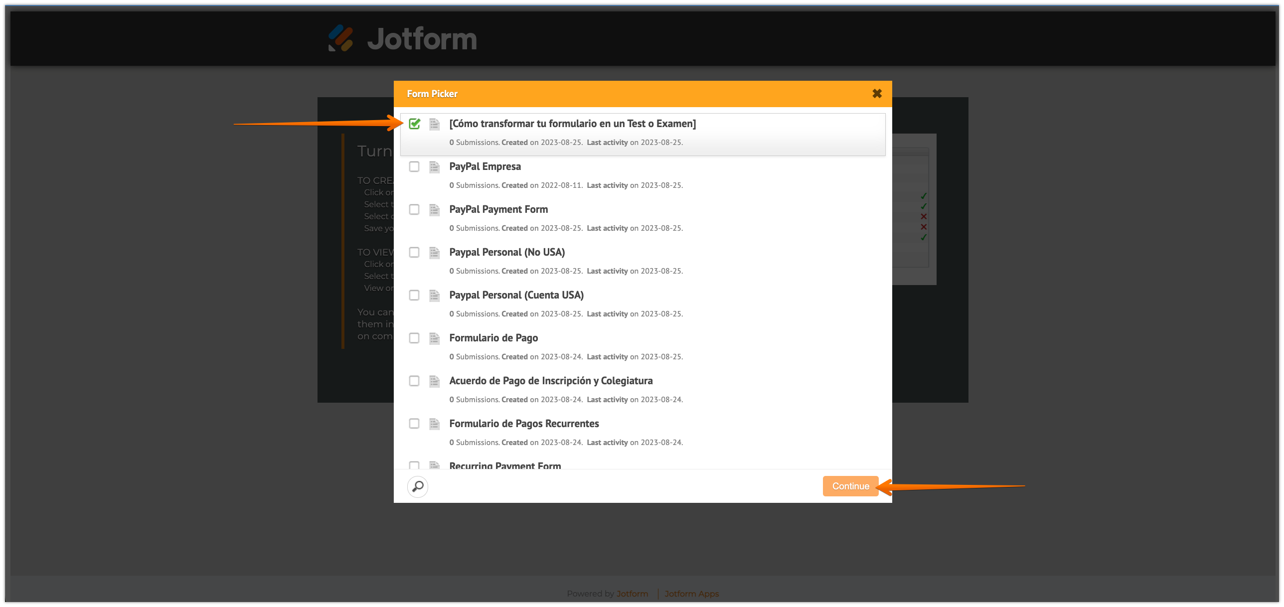Click document icon of the Test o Examen form
This screenshot has height=607, width=1284.
pos(434,124)
